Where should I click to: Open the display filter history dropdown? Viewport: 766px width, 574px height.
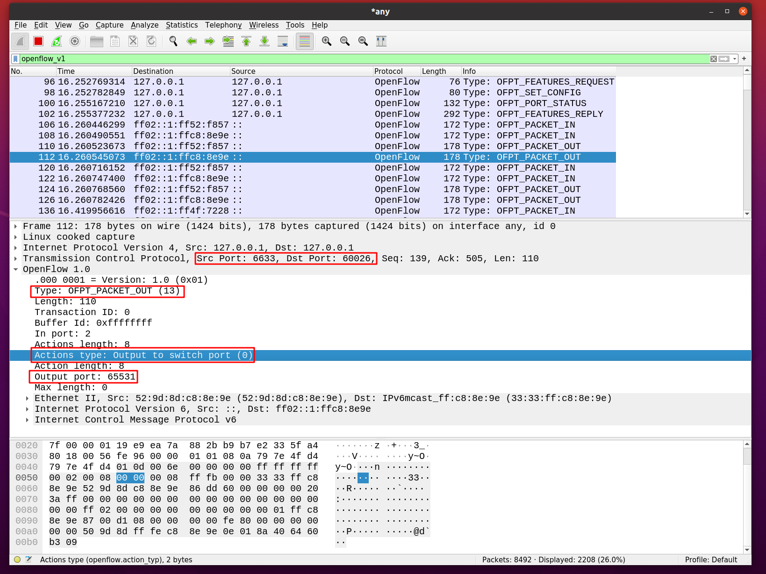[x=735, y=59]
